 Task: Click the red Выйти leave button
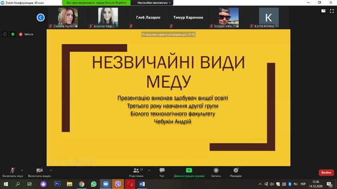point(326,172)
